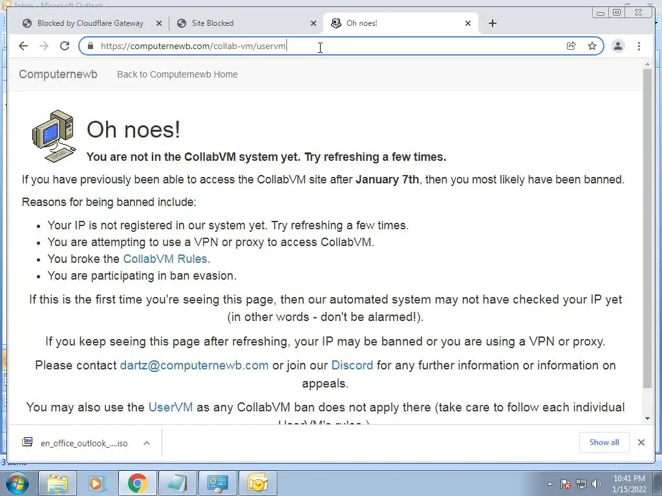The width and height of the screenshot is (662, 496).
Task: Click the page scrollbar down arrow
Action: 647,418
